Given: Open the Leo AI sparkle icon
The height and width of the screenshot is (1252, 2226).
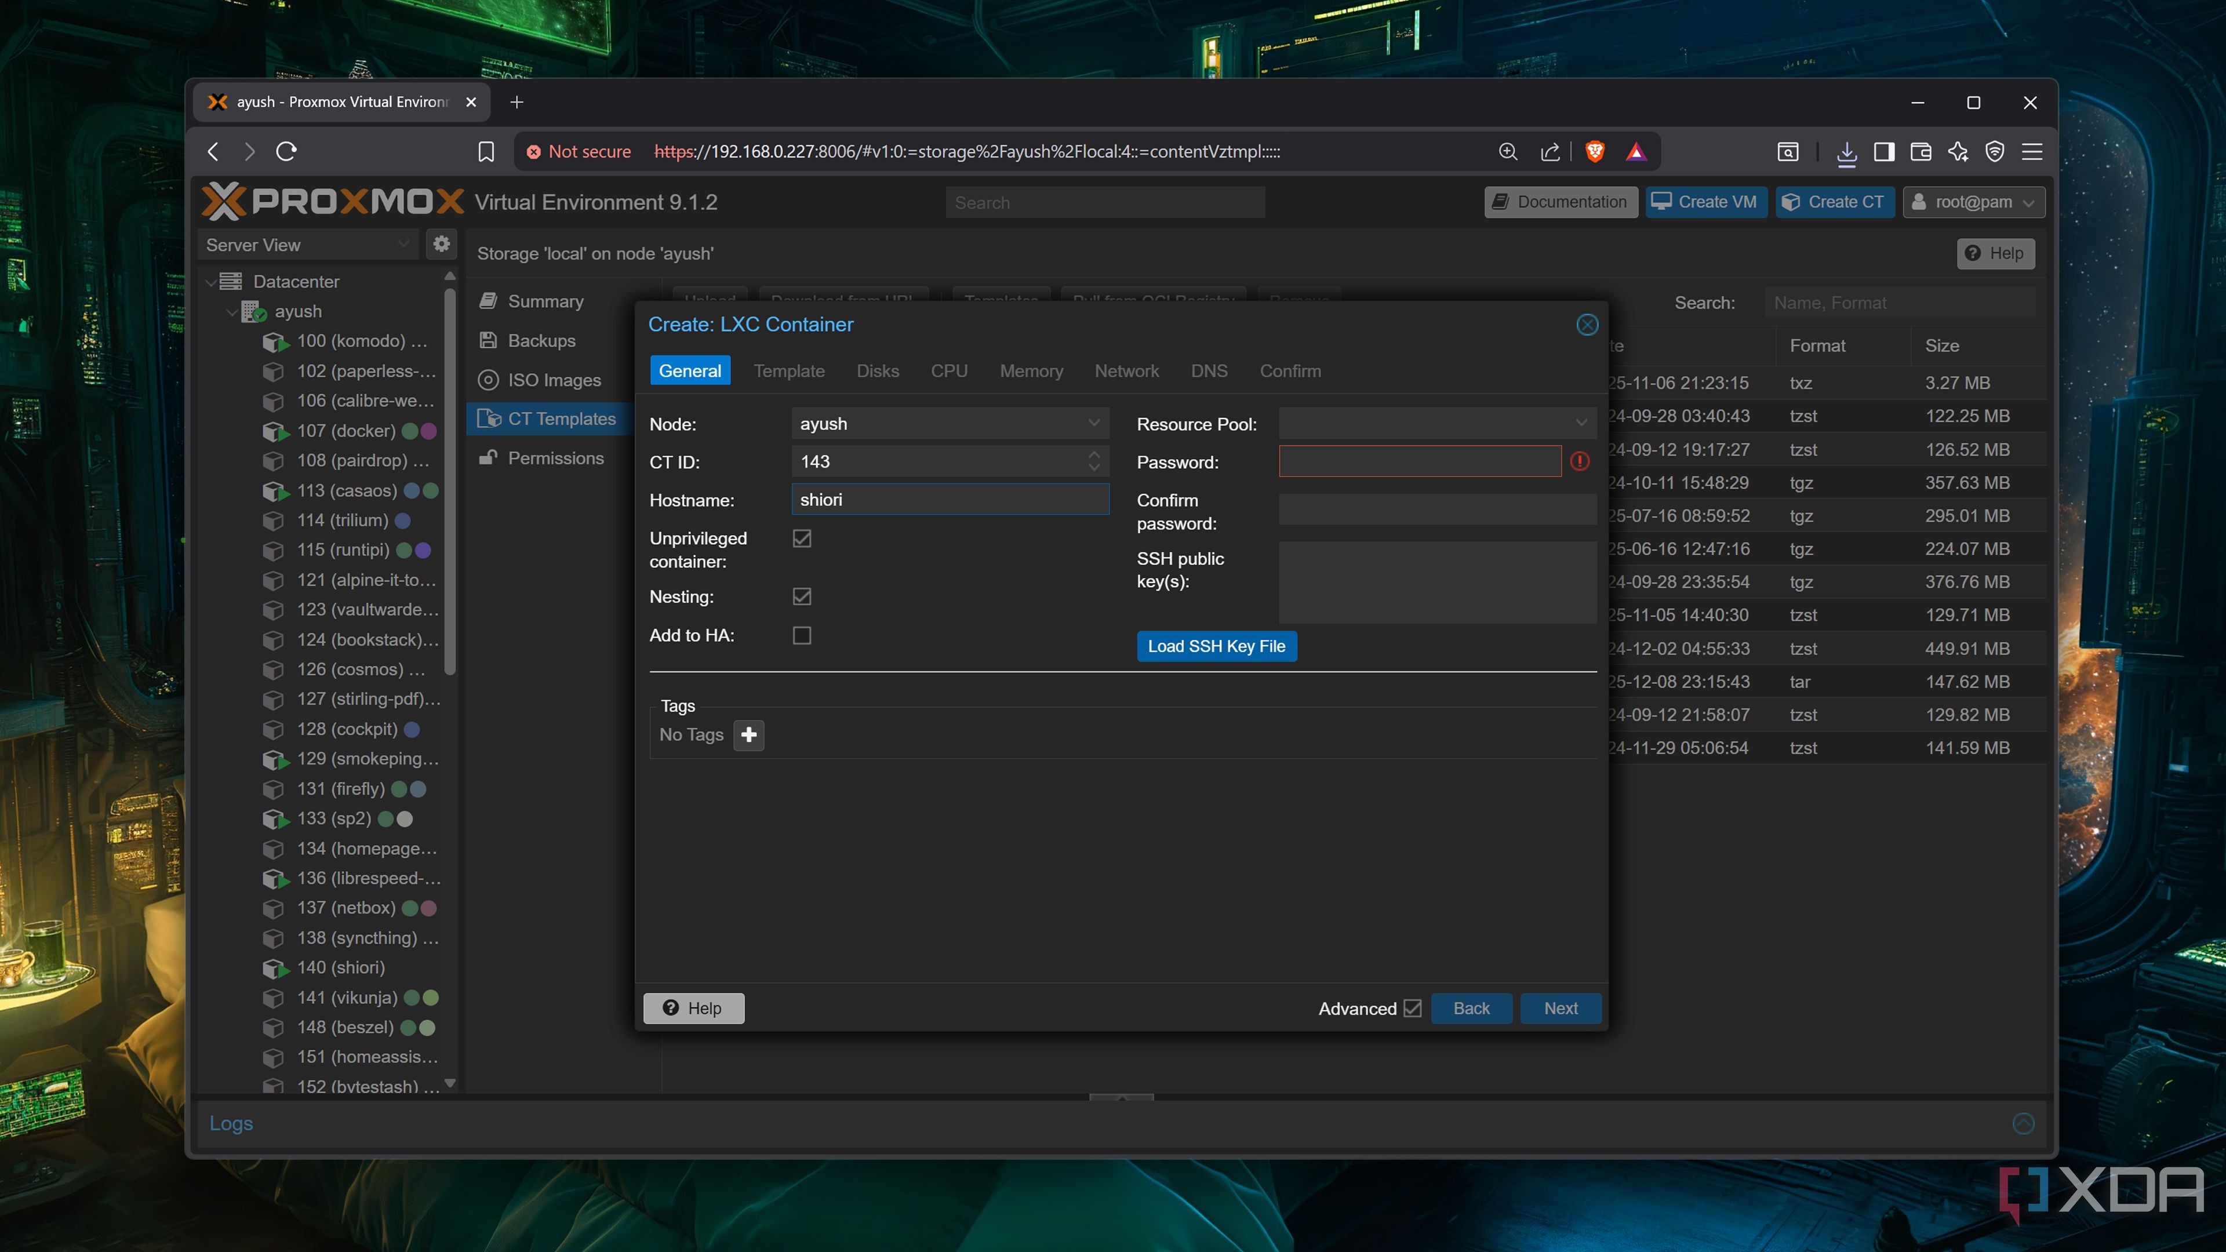Looking at the screenshot, I should click(x=1957, y=152).
